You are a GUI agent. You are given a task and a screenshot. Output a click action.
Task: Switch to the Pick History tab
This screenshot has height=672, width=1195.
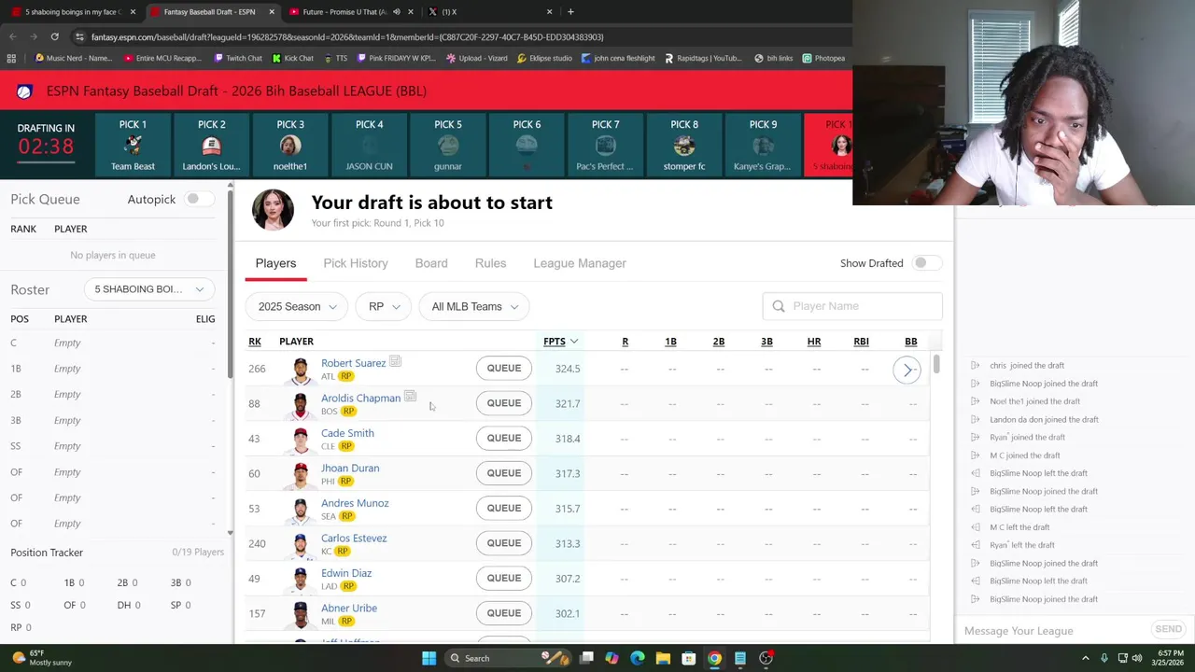click(356, 263)
